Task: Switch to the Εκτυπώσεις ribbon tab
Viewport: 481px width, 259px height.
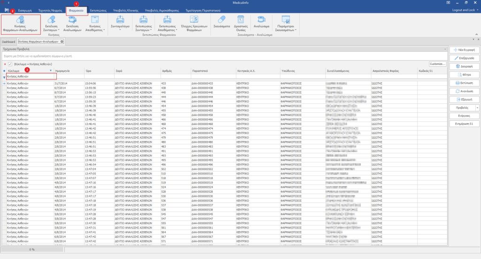Action: pyautogui.click(x=99, y=9)
